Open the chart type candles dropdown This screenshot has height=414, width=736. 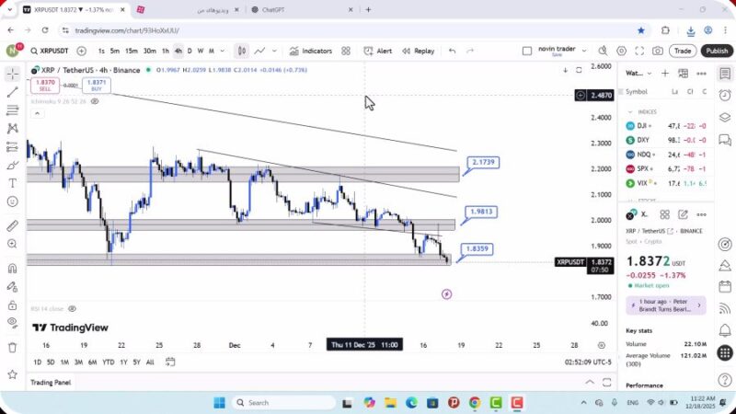point(241,51)
